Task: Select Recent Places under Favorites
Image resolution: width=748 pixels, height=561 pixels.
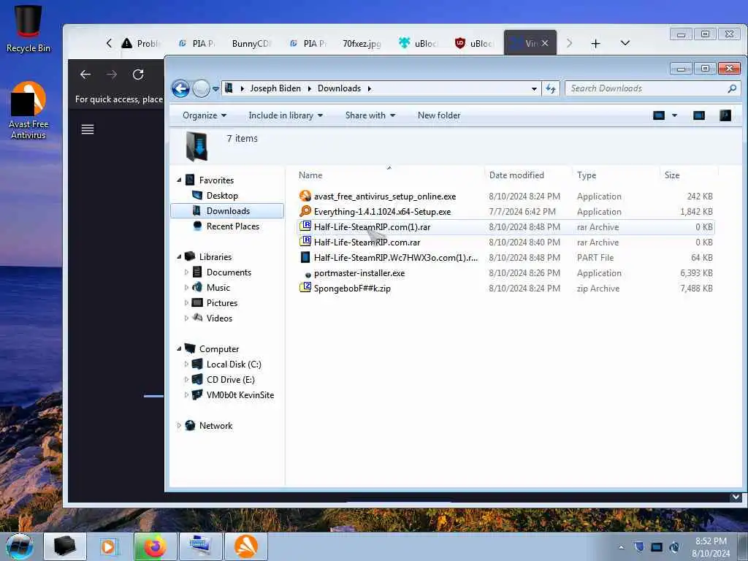Action: pos(233,226)
